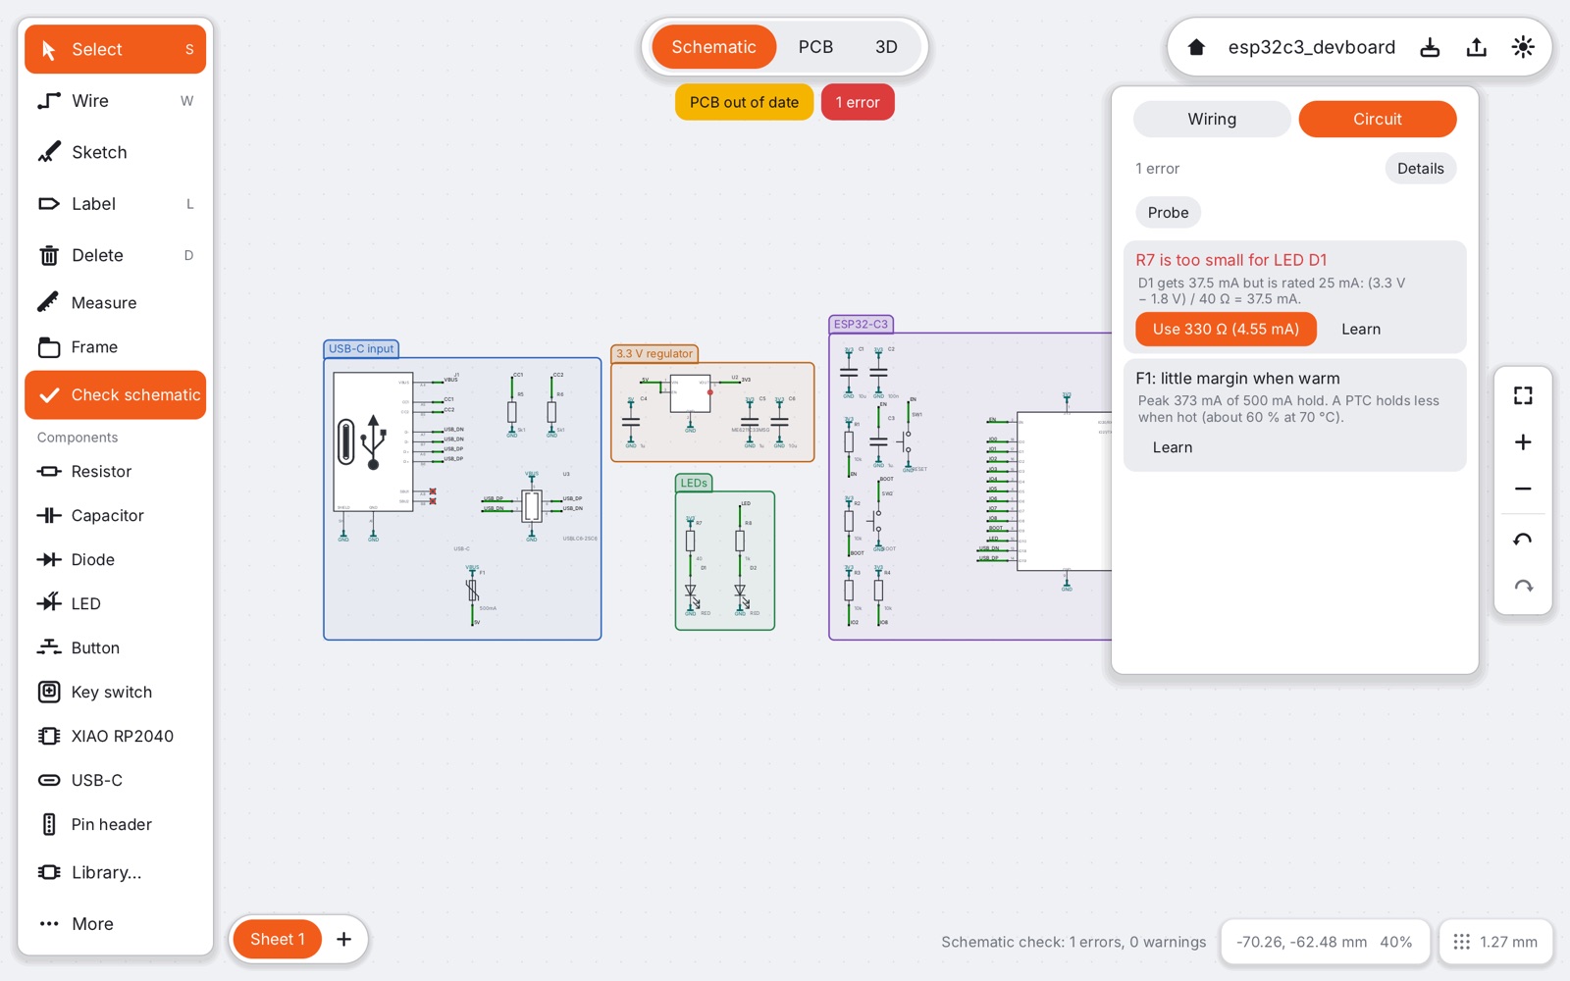Expand the More tools menu

(x=115, y=924)
